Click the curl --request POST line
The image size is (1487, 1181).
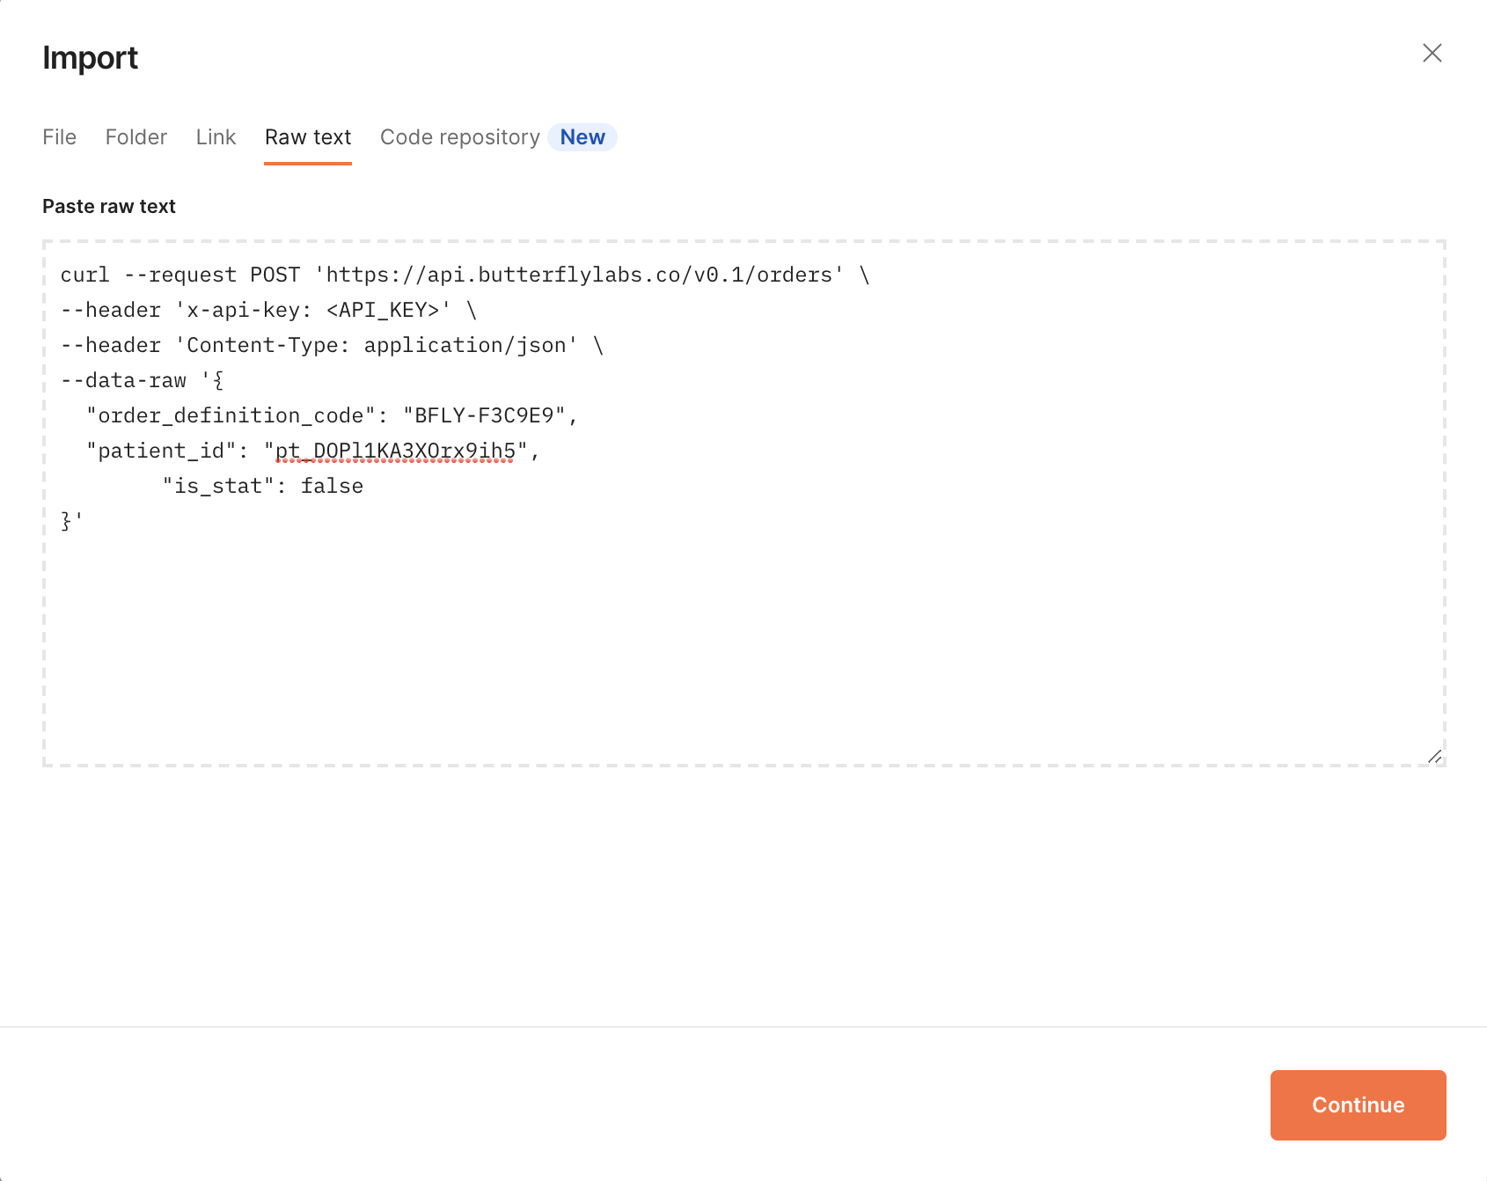(465, 275)
